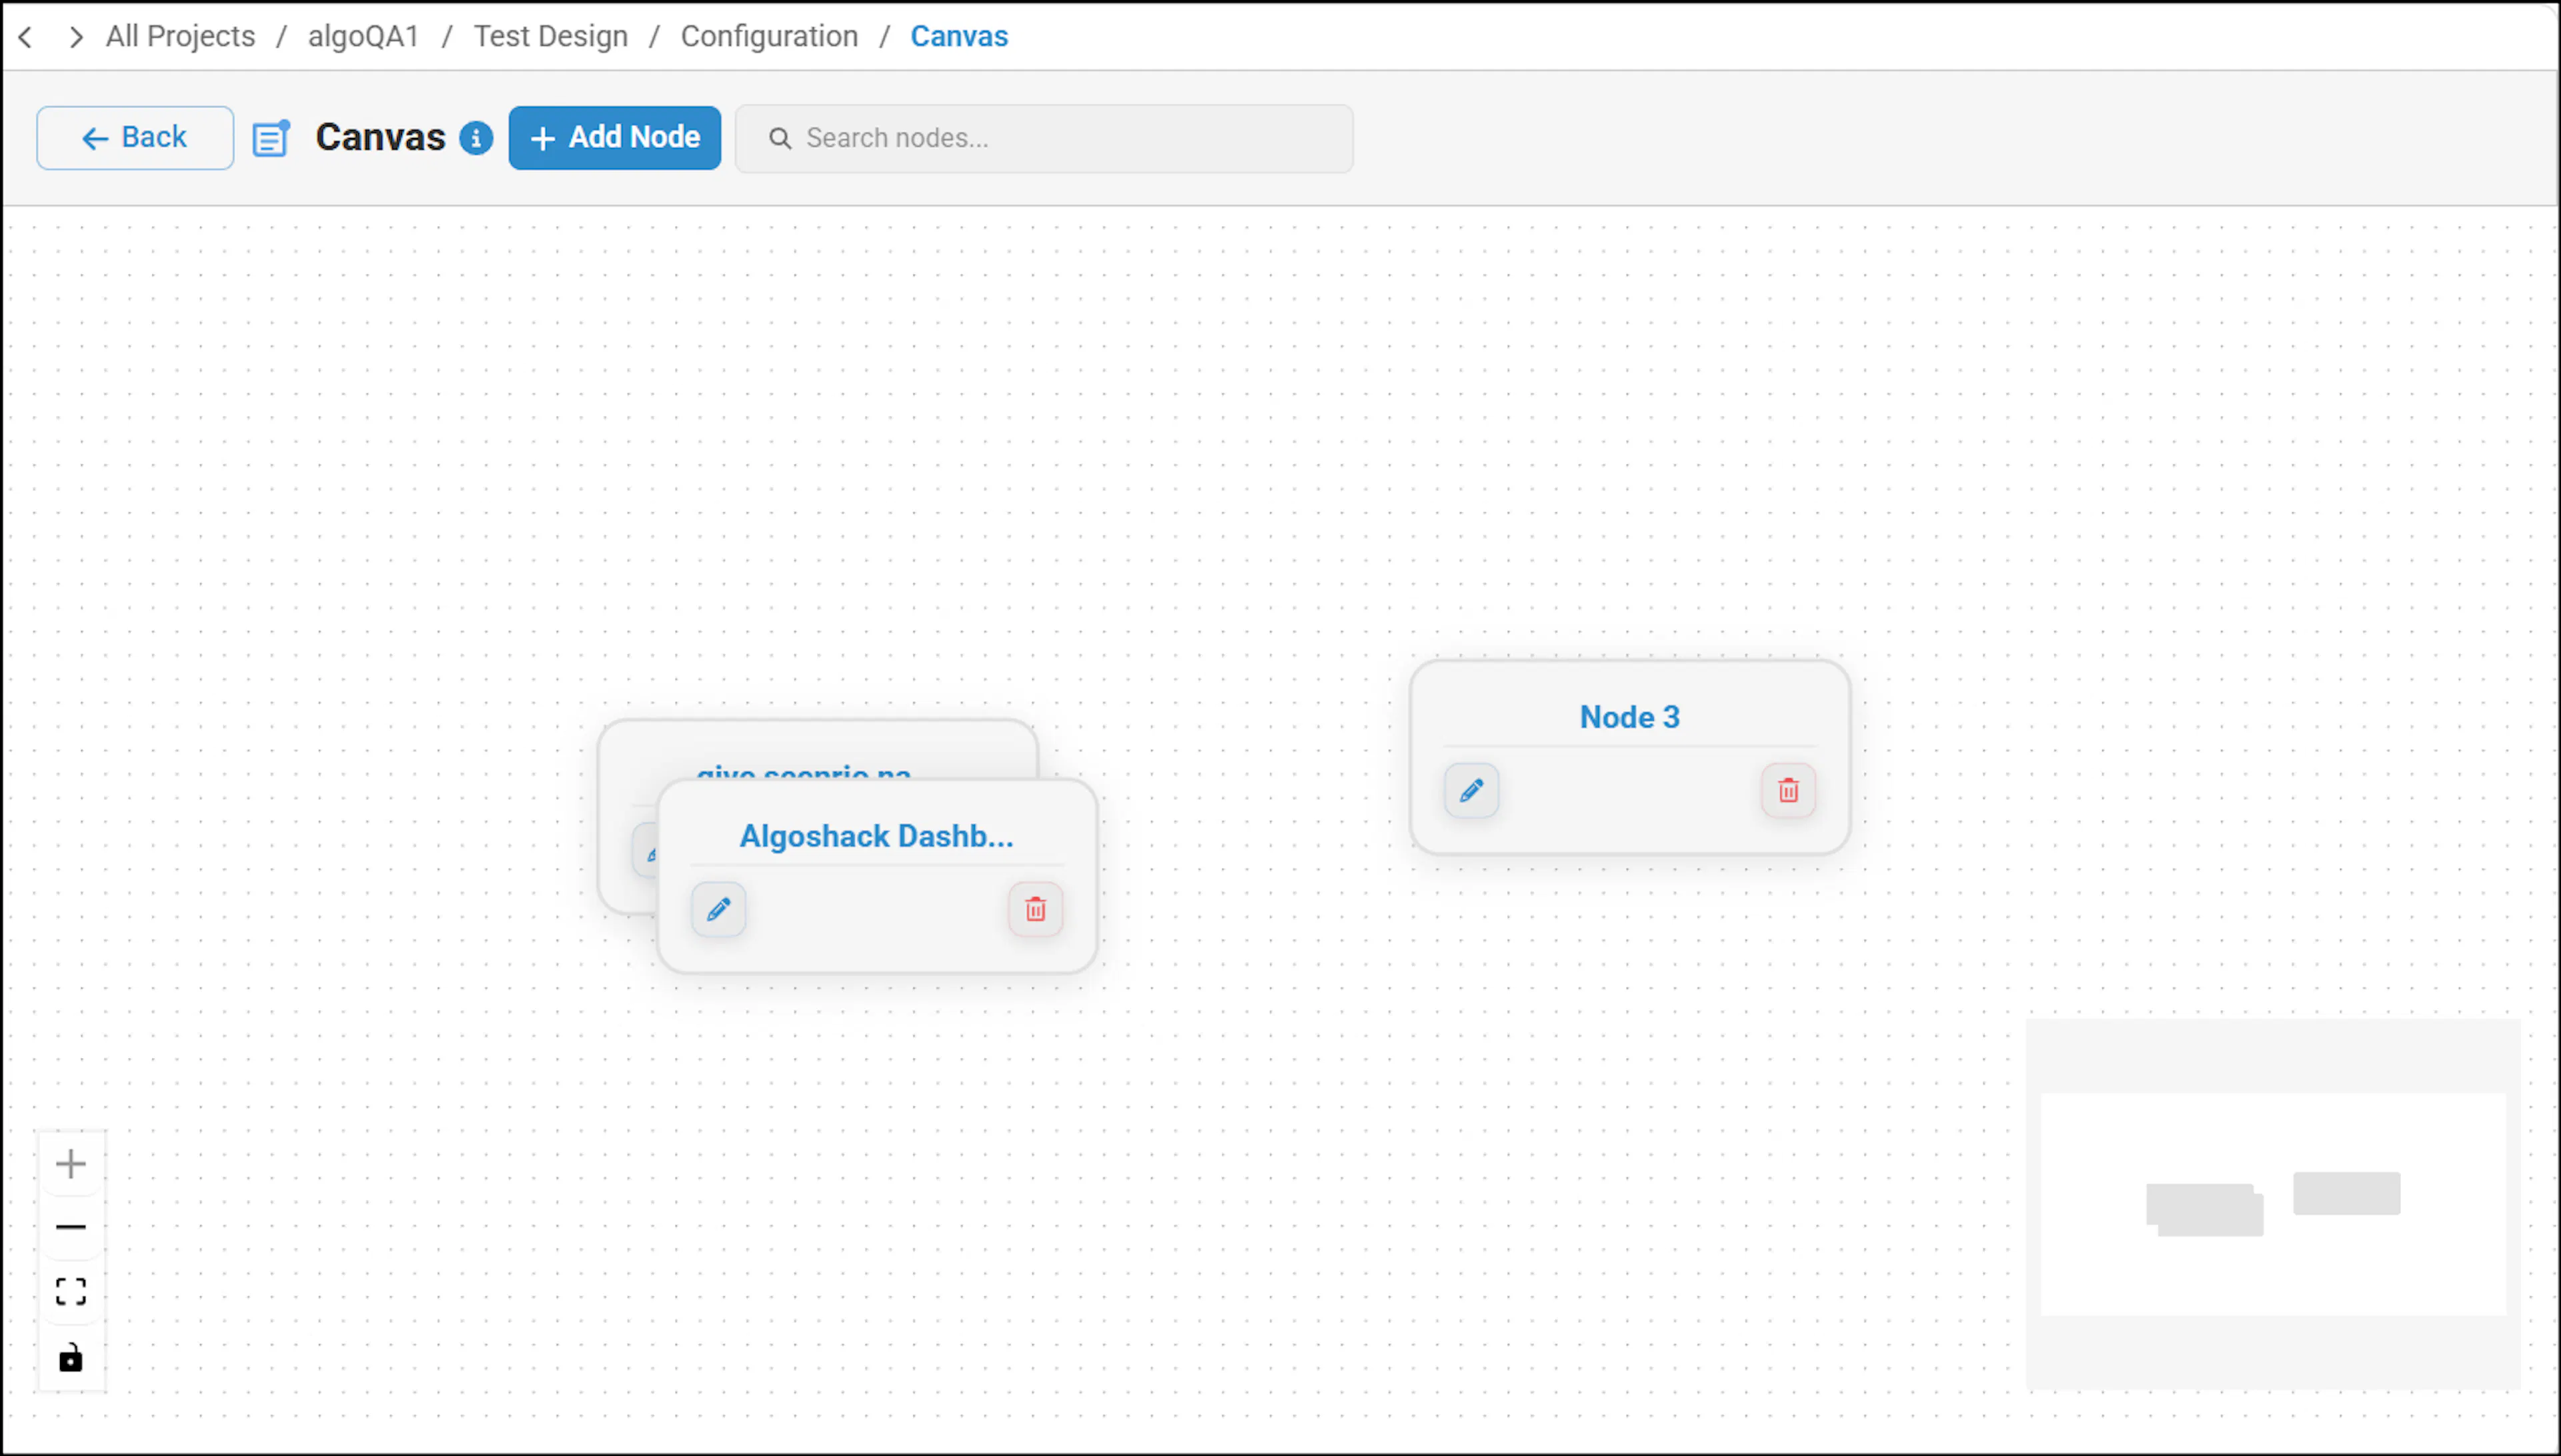The image size is (2561, 1456).
Task: Click the canvas notes icon beside title
Action: (271, 138)
